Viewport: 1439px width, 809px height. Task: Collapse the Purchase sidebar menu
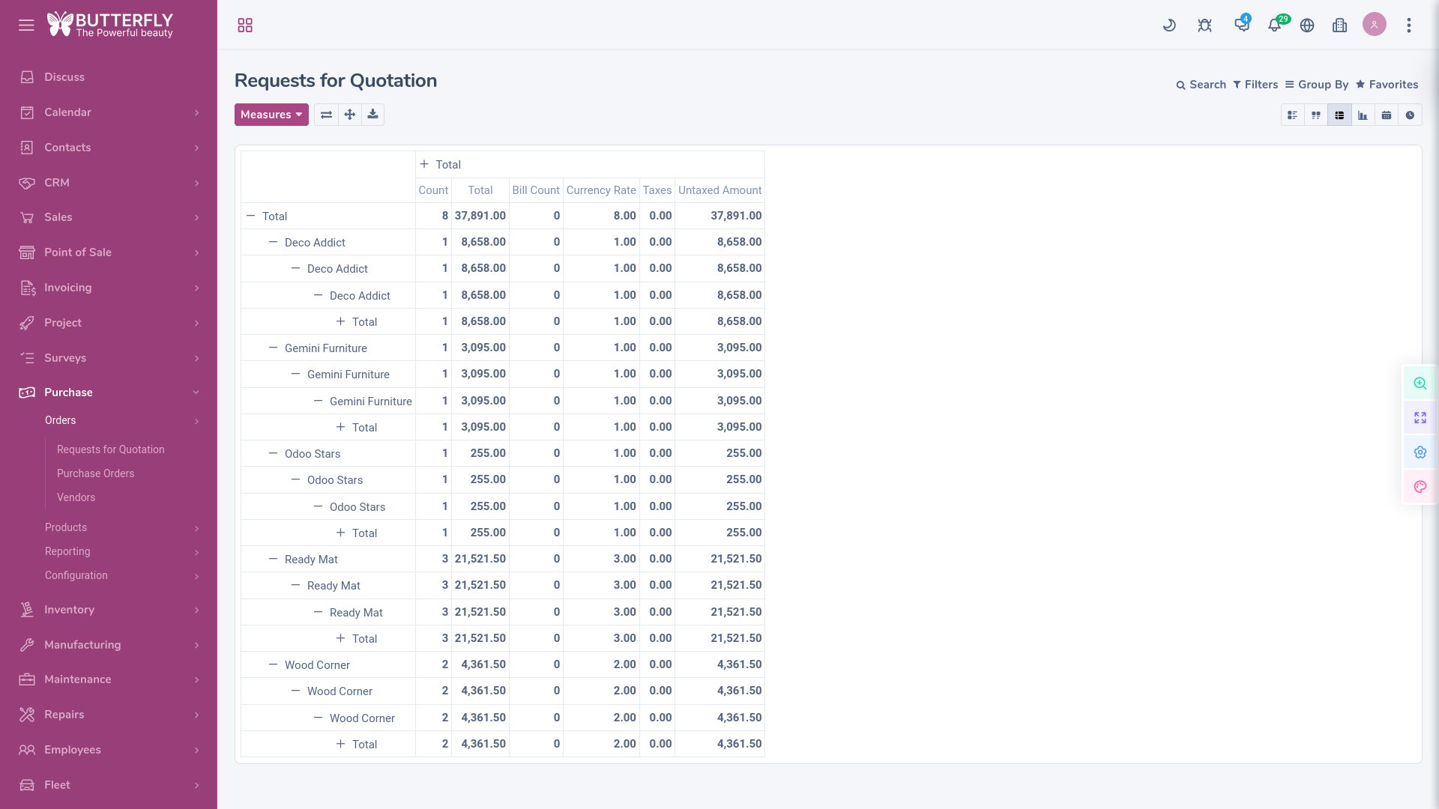pyautogui.click(x=109, y=393)
